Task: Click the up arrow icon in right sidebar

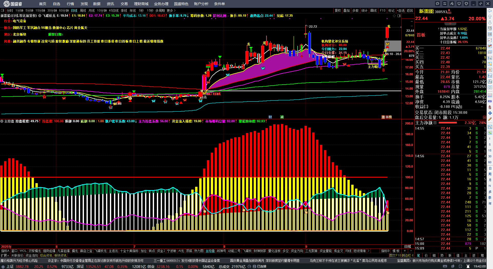Action: (x=490, y=17)
